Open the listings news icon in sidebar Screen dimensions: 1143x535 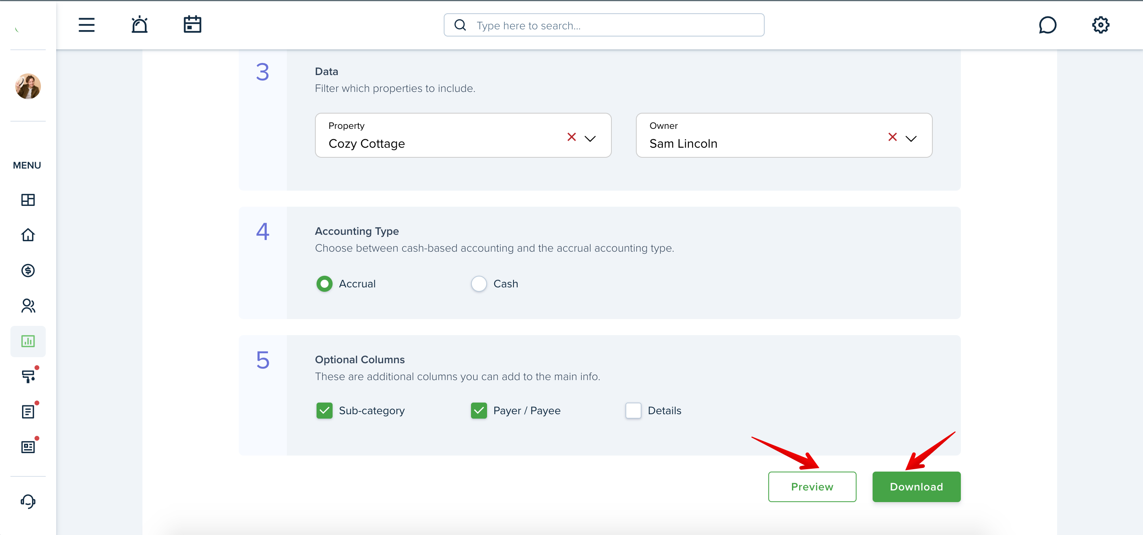point(28,447)
